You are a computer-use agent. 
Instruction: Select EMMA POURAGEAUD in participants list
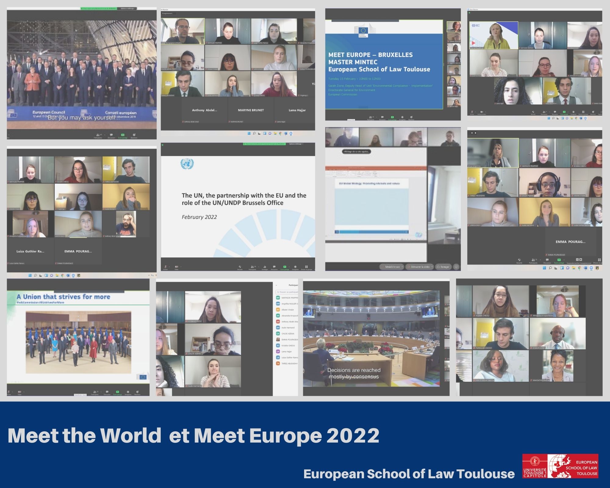coord(287,339)
